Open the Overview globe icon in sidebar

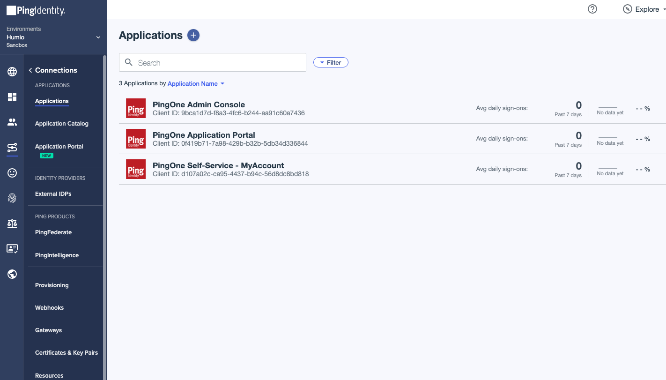12,72
